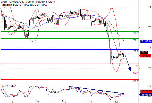152x103 pixels.
Task: Click the red 68.7 support level label
Action: [x=136, y=81]
